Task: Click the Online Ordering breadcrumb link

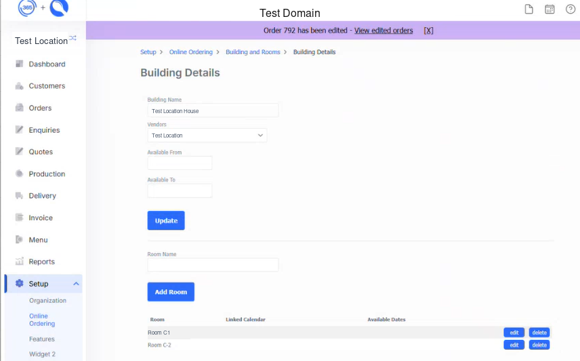Action: pyautogui.click(x=191, y=51)
